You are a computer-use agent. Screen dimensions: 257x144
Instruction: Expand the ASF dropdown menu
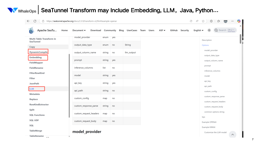pos(162,30)
